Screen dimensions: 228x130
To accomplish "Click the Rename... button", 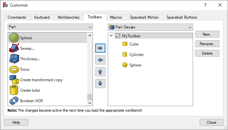I will [207, 44].
